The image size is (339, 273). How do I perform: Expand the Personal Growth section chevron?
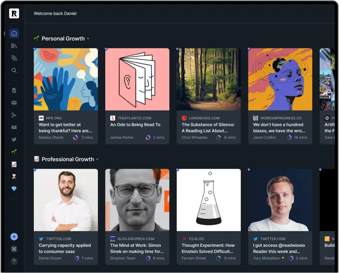[89, 39]
